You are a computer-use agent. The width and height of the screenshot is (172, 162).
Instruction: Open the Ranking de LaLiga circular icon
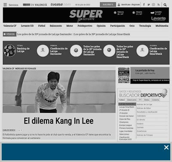(10, 50)
